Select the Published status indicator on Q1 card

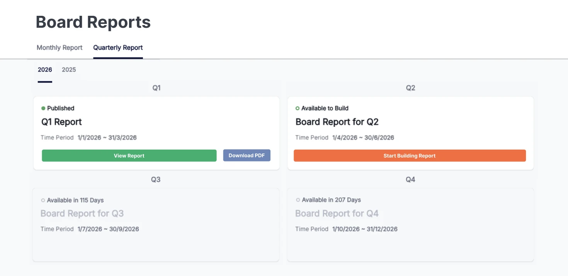click(x=44, y=108)
